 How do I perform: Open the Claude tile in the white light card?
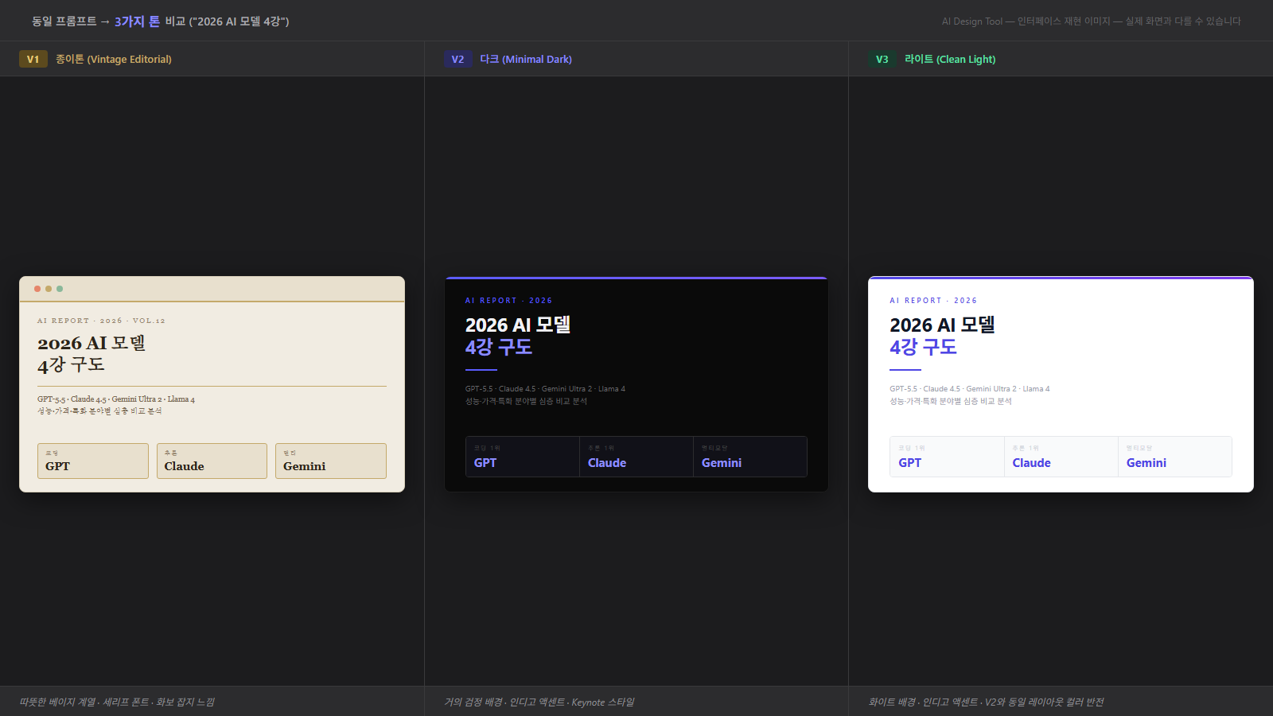(x=1061, y=457)
